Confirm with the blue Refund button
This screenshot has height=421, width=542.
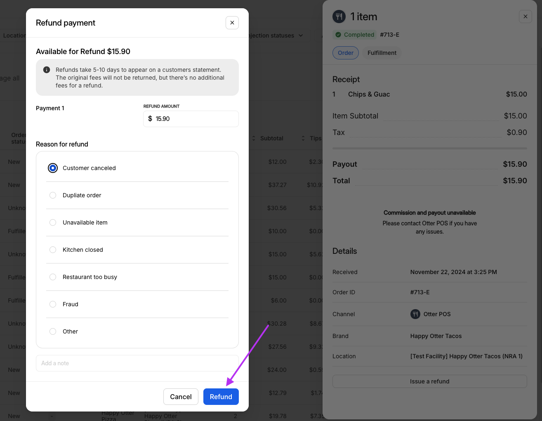[221, 397]
